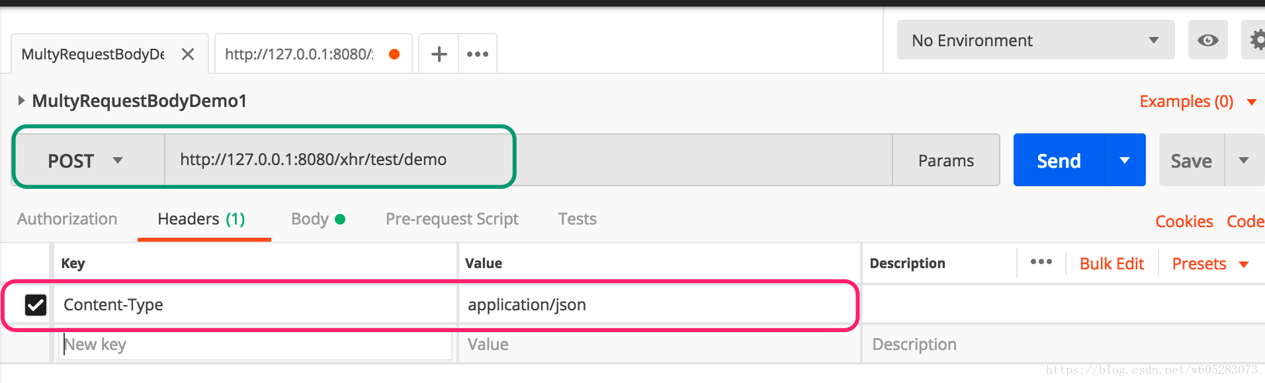Screen dimensions: 1265x383
Task: Close the MultyRequestBodyDemo1 tab
Action: 188,54
